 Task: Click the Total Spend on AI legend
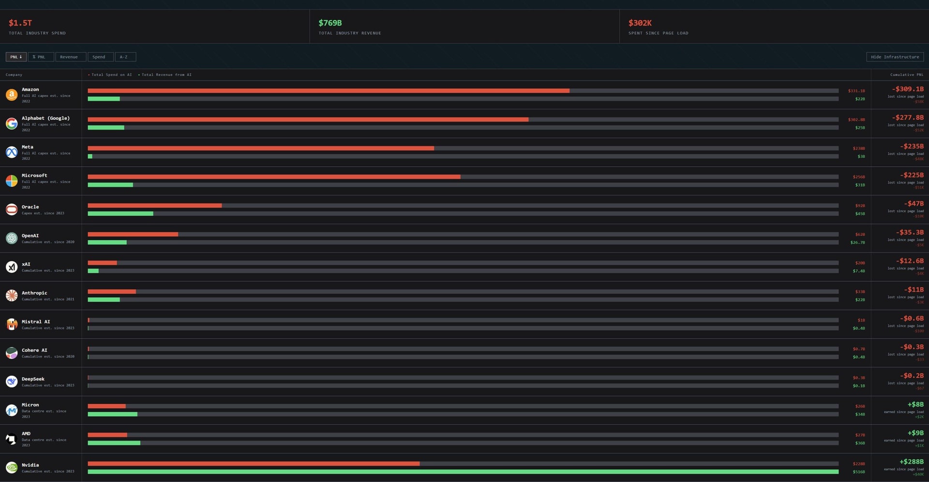point(110,75)
